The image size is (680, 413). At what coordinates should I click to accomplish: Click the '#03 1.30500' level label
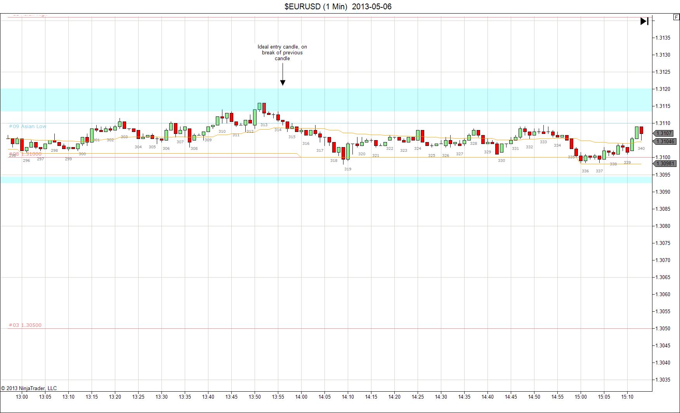25,325
